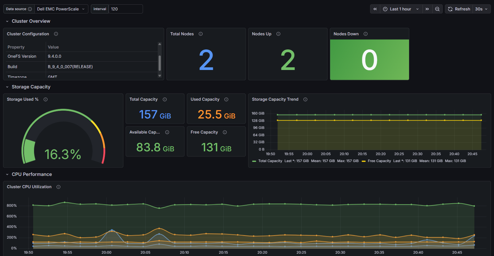Open the Last 1 hour time picker
This screenshot has width=494, height=256.
(401, 9)
